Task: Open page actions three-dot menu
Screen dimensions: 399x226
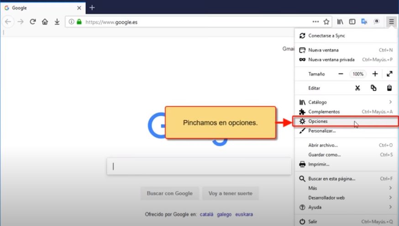Action: tap(315, 22)
